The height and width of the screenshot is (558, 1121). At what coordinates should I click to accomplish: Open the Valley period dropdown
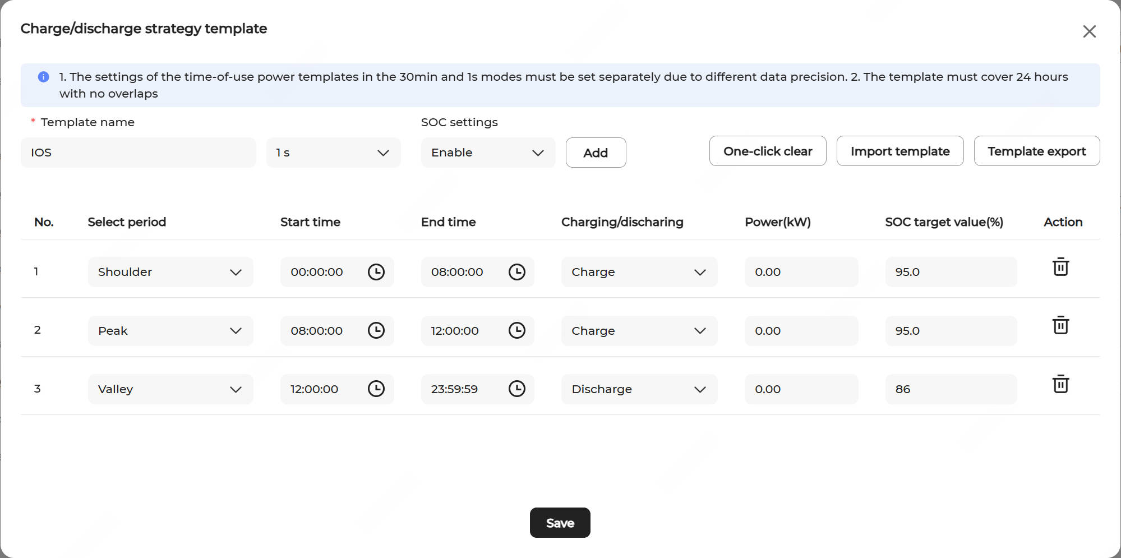point(170,389)
